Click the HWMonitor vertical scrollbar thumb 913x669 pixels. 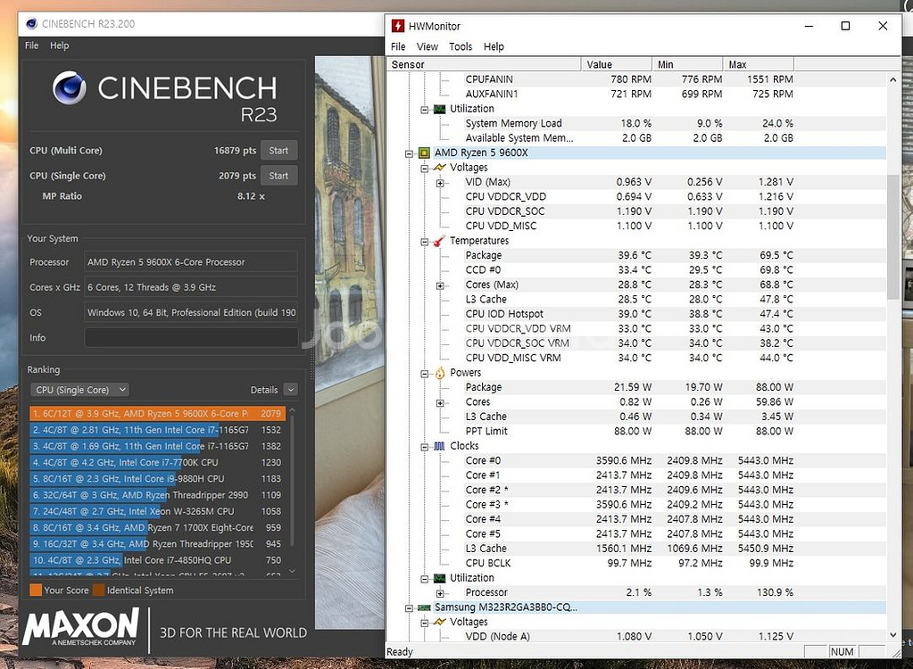pyautogui.click(x=892, y=236)
